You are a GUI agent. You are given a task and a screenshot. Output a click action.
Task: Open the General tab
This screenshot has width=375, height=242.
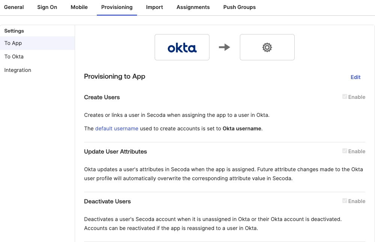point(14,7)
